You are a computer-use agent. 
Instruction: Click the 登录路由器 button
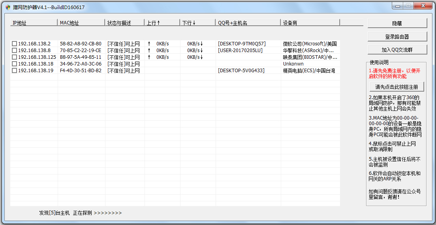[x=397, y=36]
